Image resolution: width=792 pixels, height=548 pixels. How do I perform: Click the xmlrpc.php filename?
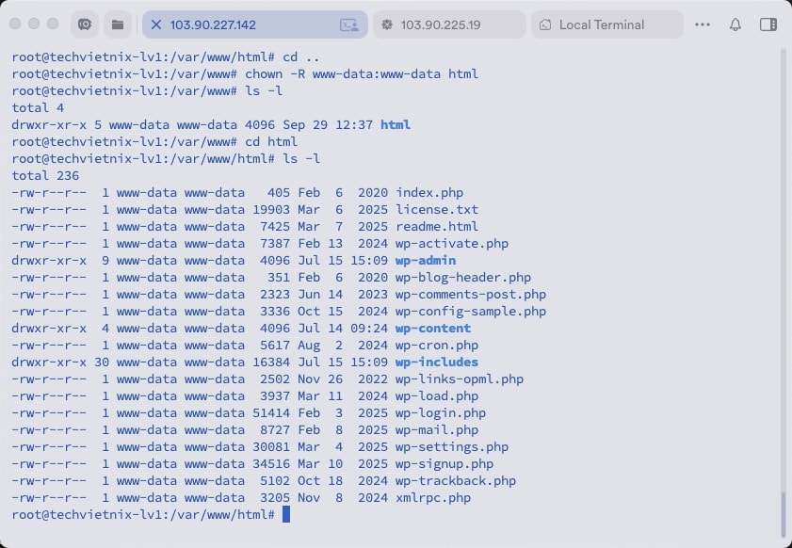click(x=433, y=498)
